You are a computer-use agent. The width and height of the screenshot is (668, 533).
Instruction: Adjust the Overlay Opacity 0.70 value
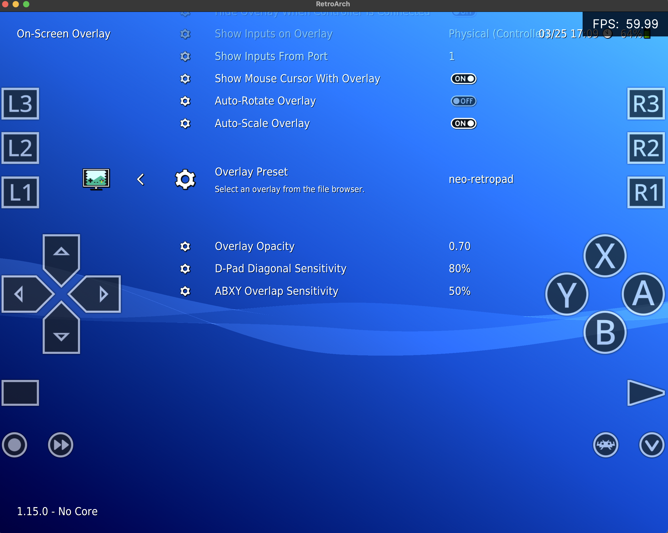[x=459, y=246]
